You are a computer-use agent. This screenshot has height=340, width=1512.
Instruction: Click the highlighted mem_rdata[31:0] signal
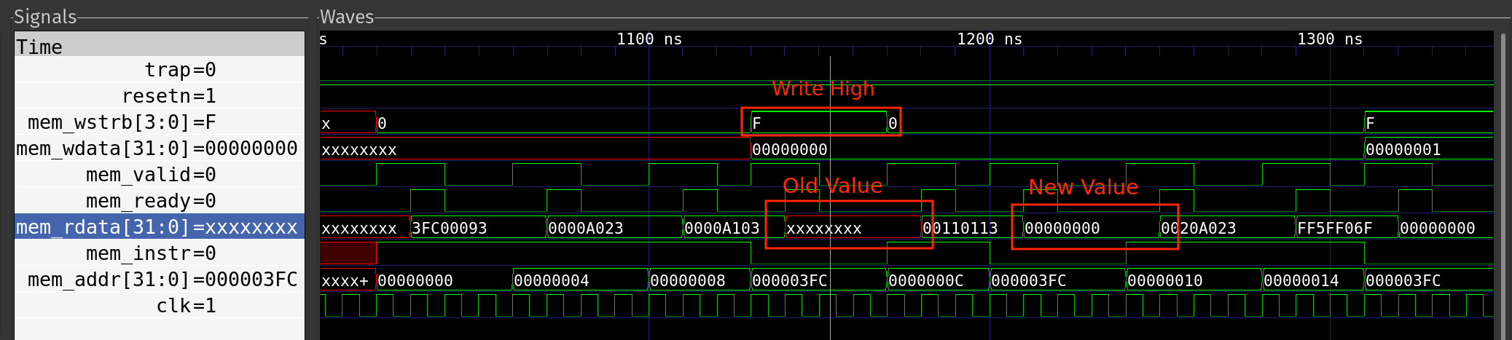(x=160, y=227)
